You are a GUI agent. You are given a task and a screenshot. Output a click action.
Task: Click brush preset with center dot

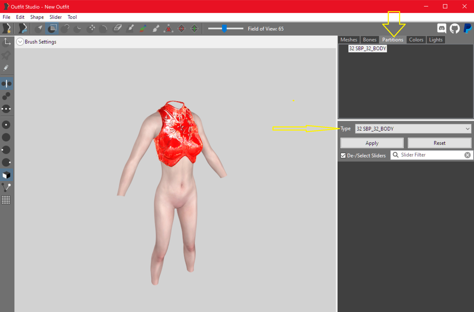(6, 125)
